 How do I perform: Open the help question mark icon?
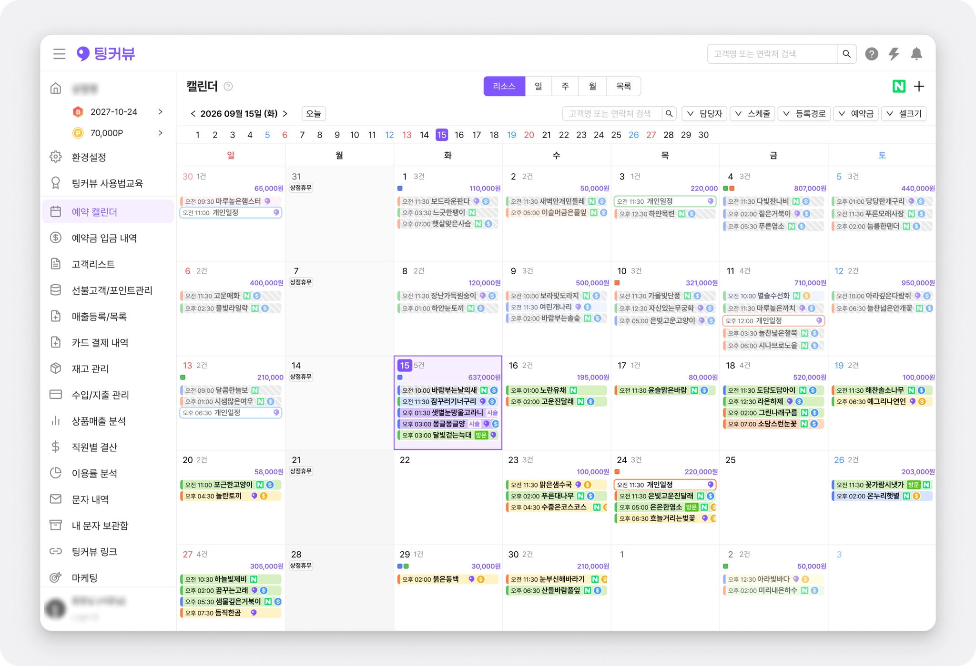coord(872,54)
